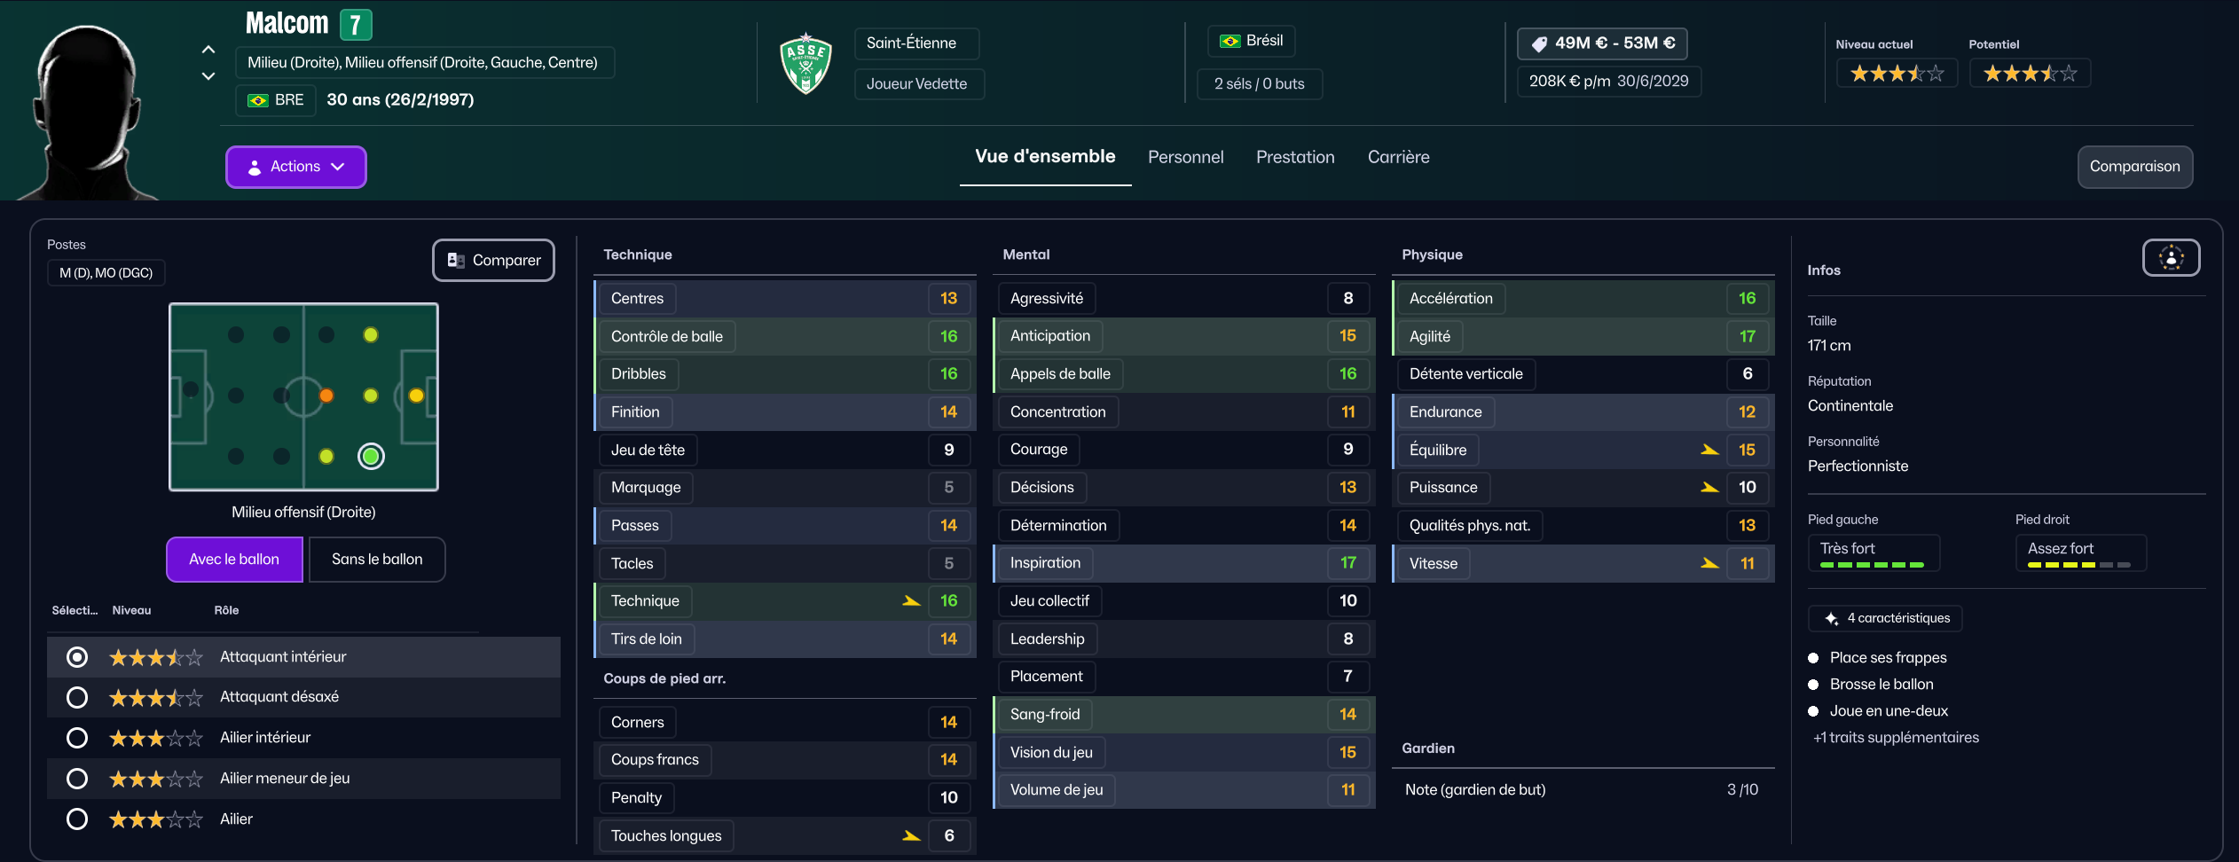
Task: Select the Ailier intérieur role radio button
Action: point(77,738)
